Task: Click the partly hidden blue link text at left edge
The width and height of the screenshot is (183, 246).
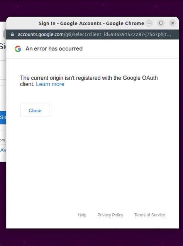Action: click(x=3, y=150)
